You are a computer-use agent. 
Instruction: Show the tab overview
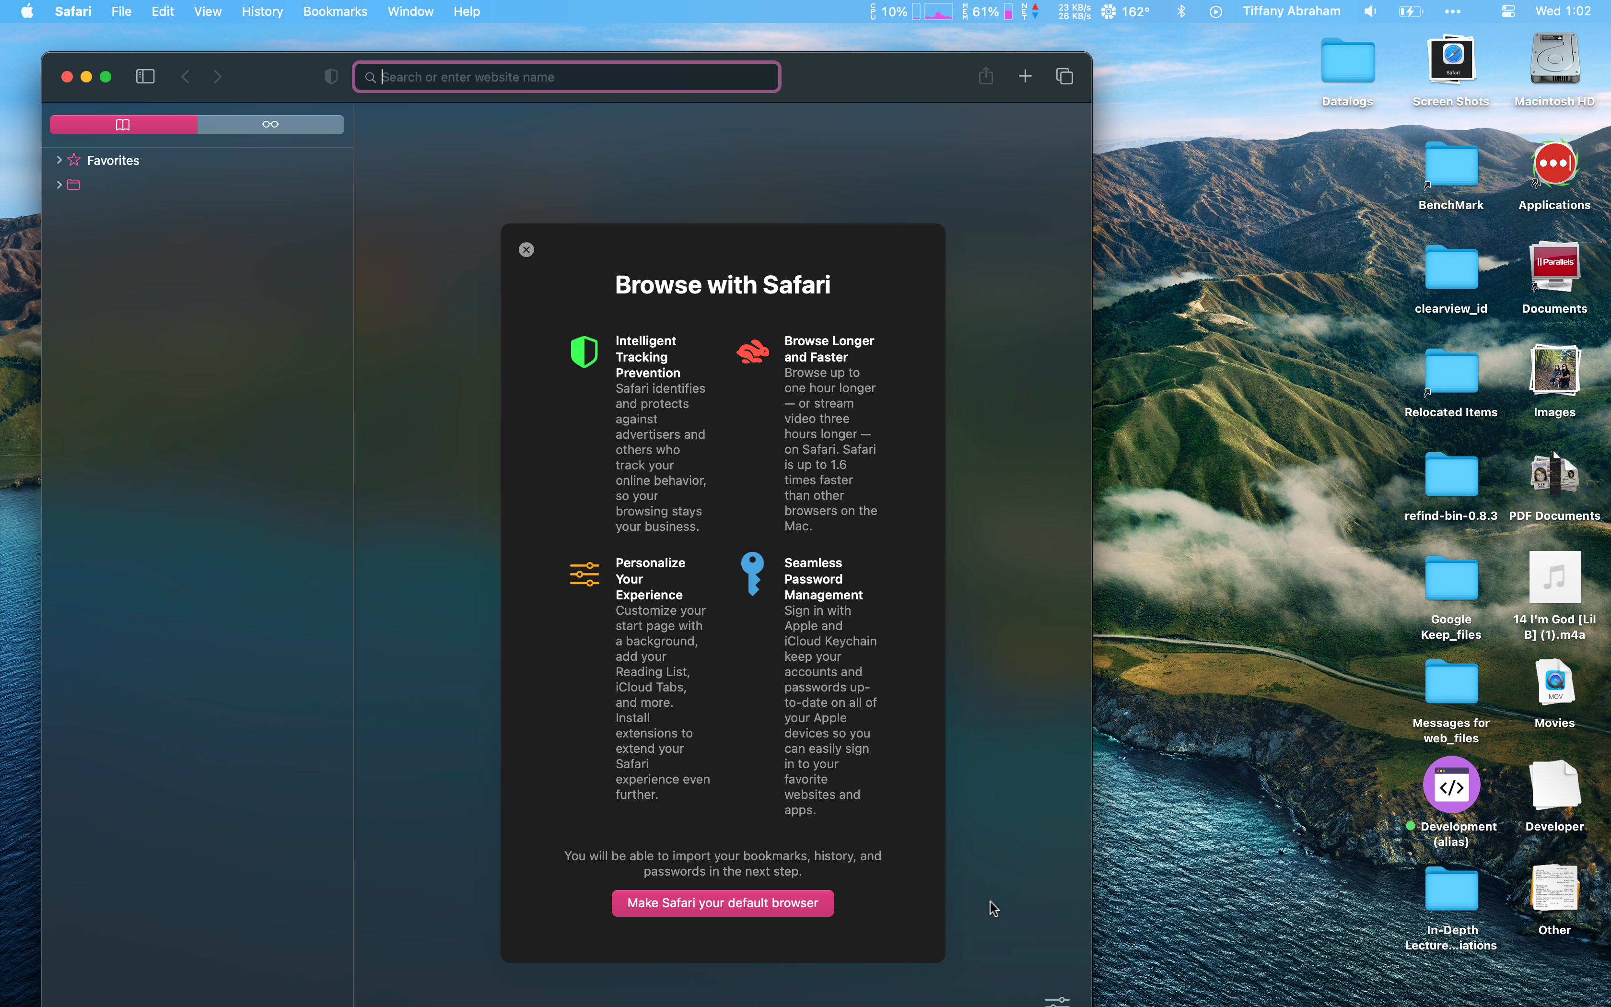tap(1064, 77)
